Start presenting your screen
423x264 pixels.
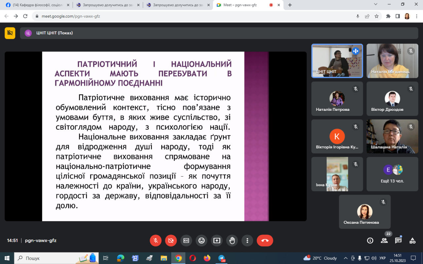[x=217, y=241]
